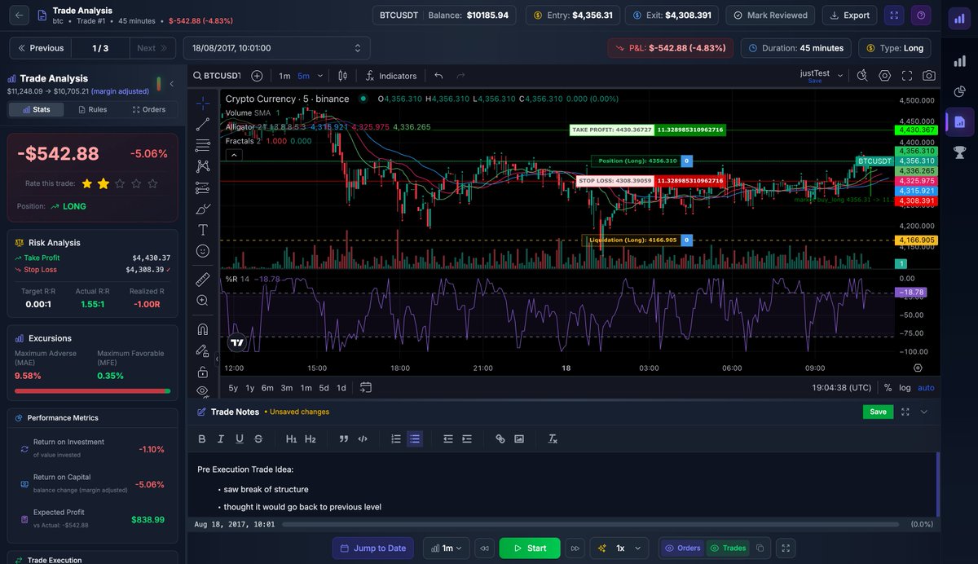Open the trade date-time selector
The width and height of the screenshot is (978, 564).
click(277, 48)
